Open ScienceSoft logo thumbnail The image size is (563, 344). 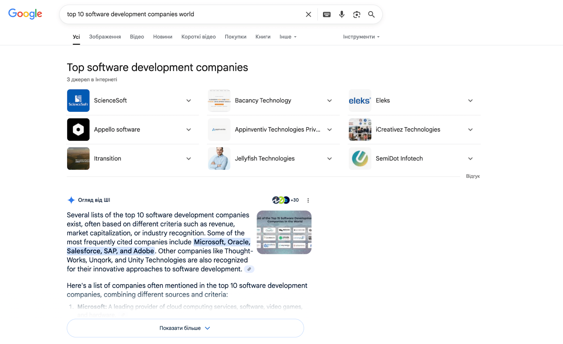pos(78,101)
